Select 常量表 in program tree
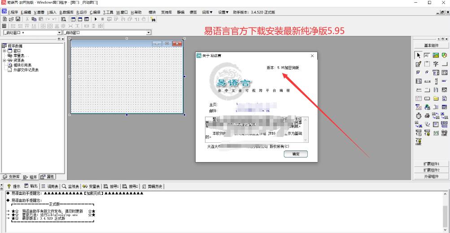 (x=21, y=56)
